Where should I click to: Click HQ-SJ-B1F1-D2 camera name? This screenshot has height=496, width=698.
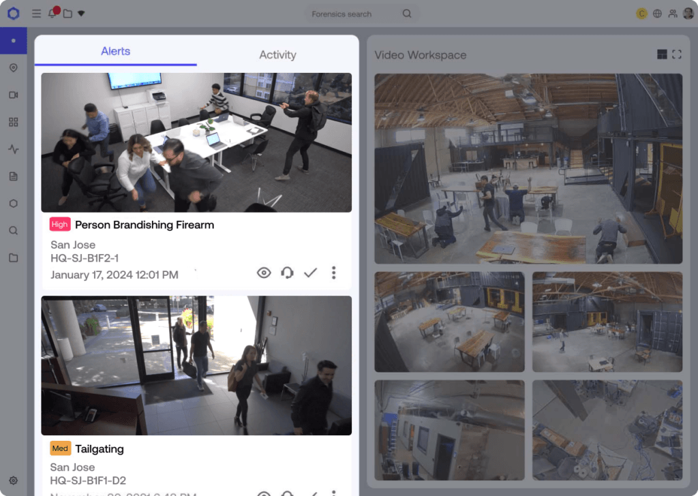(88, 480)
